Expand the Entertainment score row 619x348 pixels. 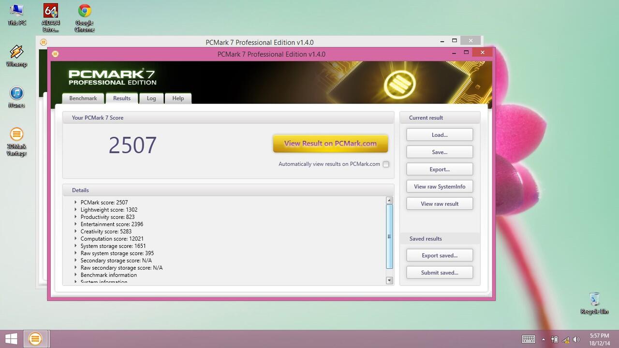tap(76, 224)
